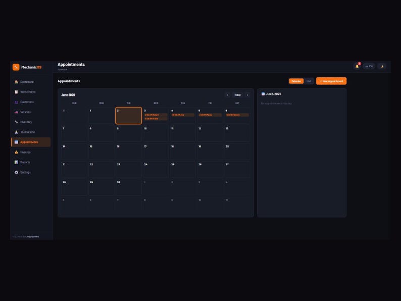Select June 22 in the calendar
Image resolution: width=401 pixels, height=301 pixels.
pyautogui.click(x=102, y=169)
